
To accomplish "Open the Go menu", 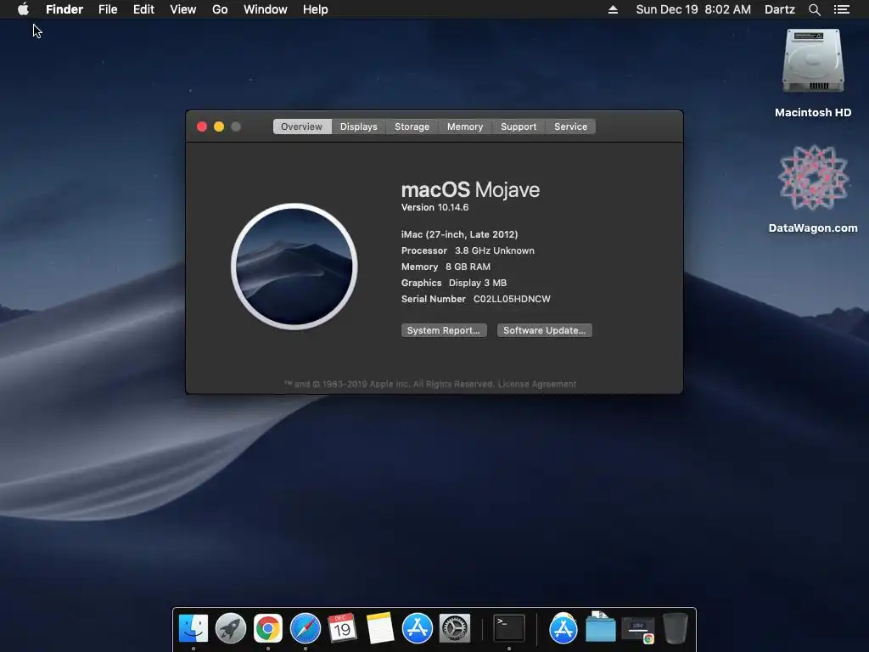I will coord(220,9).
